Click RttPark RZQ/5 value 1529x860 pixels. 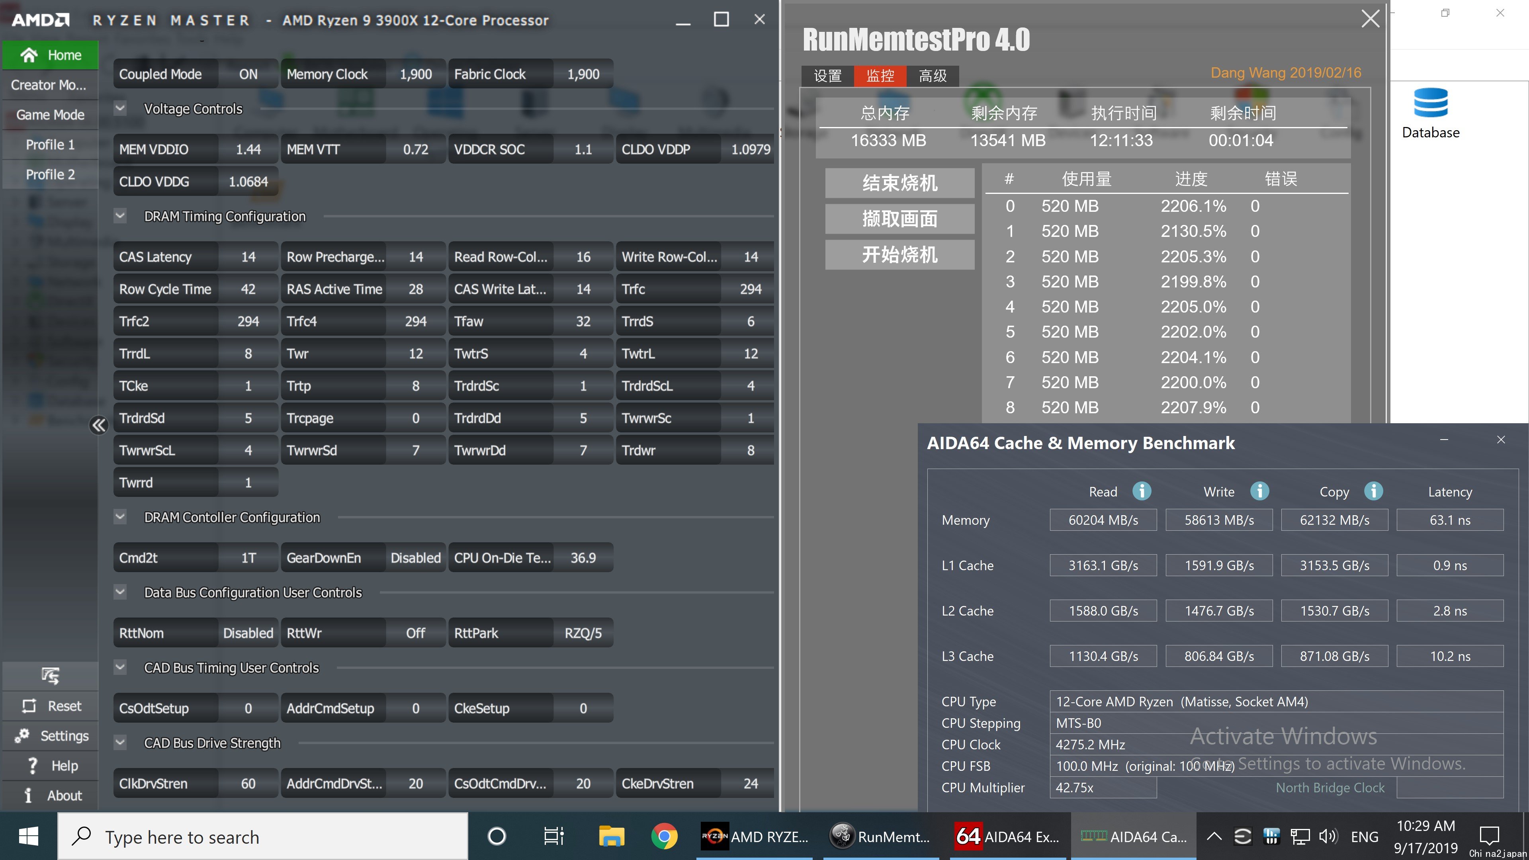(x=583, y=633)
